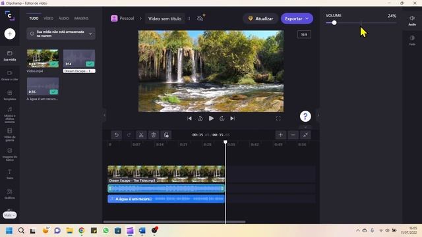The height and width of the screenshot is (237, 422).
Task: Open WhatsApp from the taskbar
Action: tap(105, 230)
